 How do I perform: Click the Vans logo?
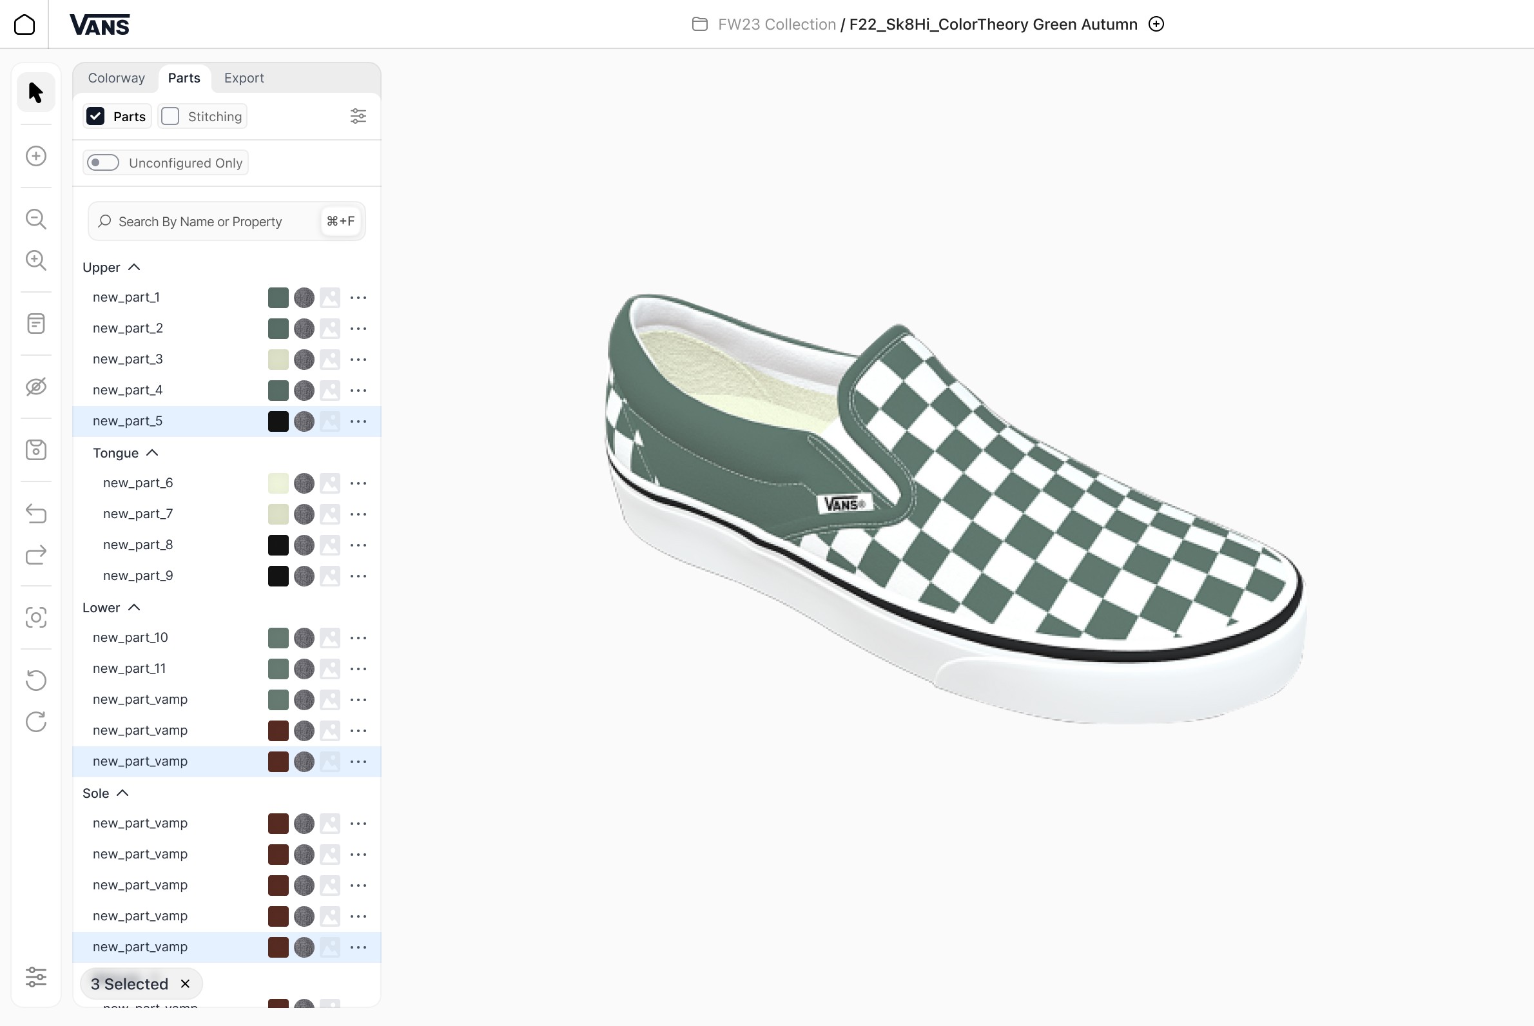99,25
